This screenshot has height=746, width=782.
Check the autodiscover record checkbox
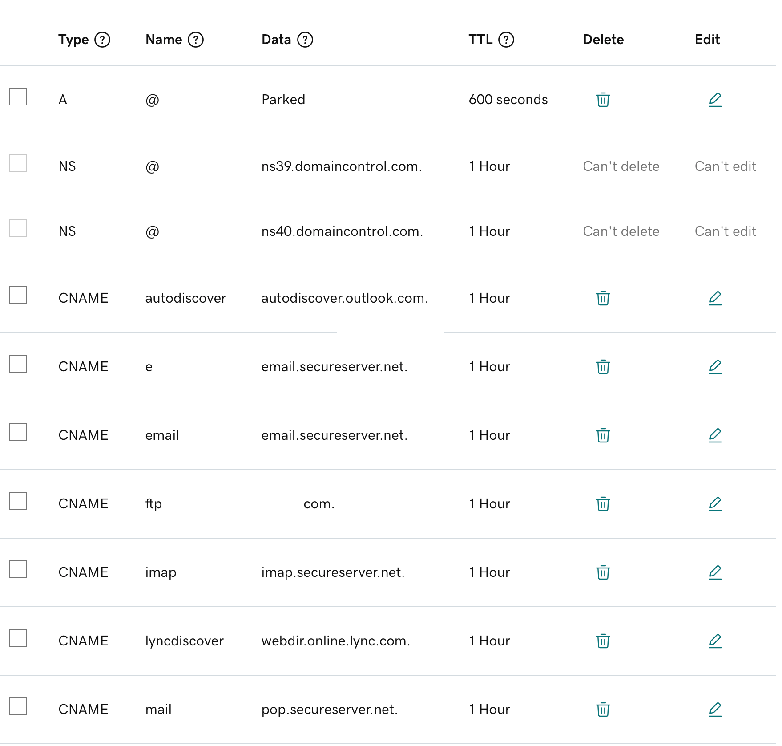click(18, 295)
